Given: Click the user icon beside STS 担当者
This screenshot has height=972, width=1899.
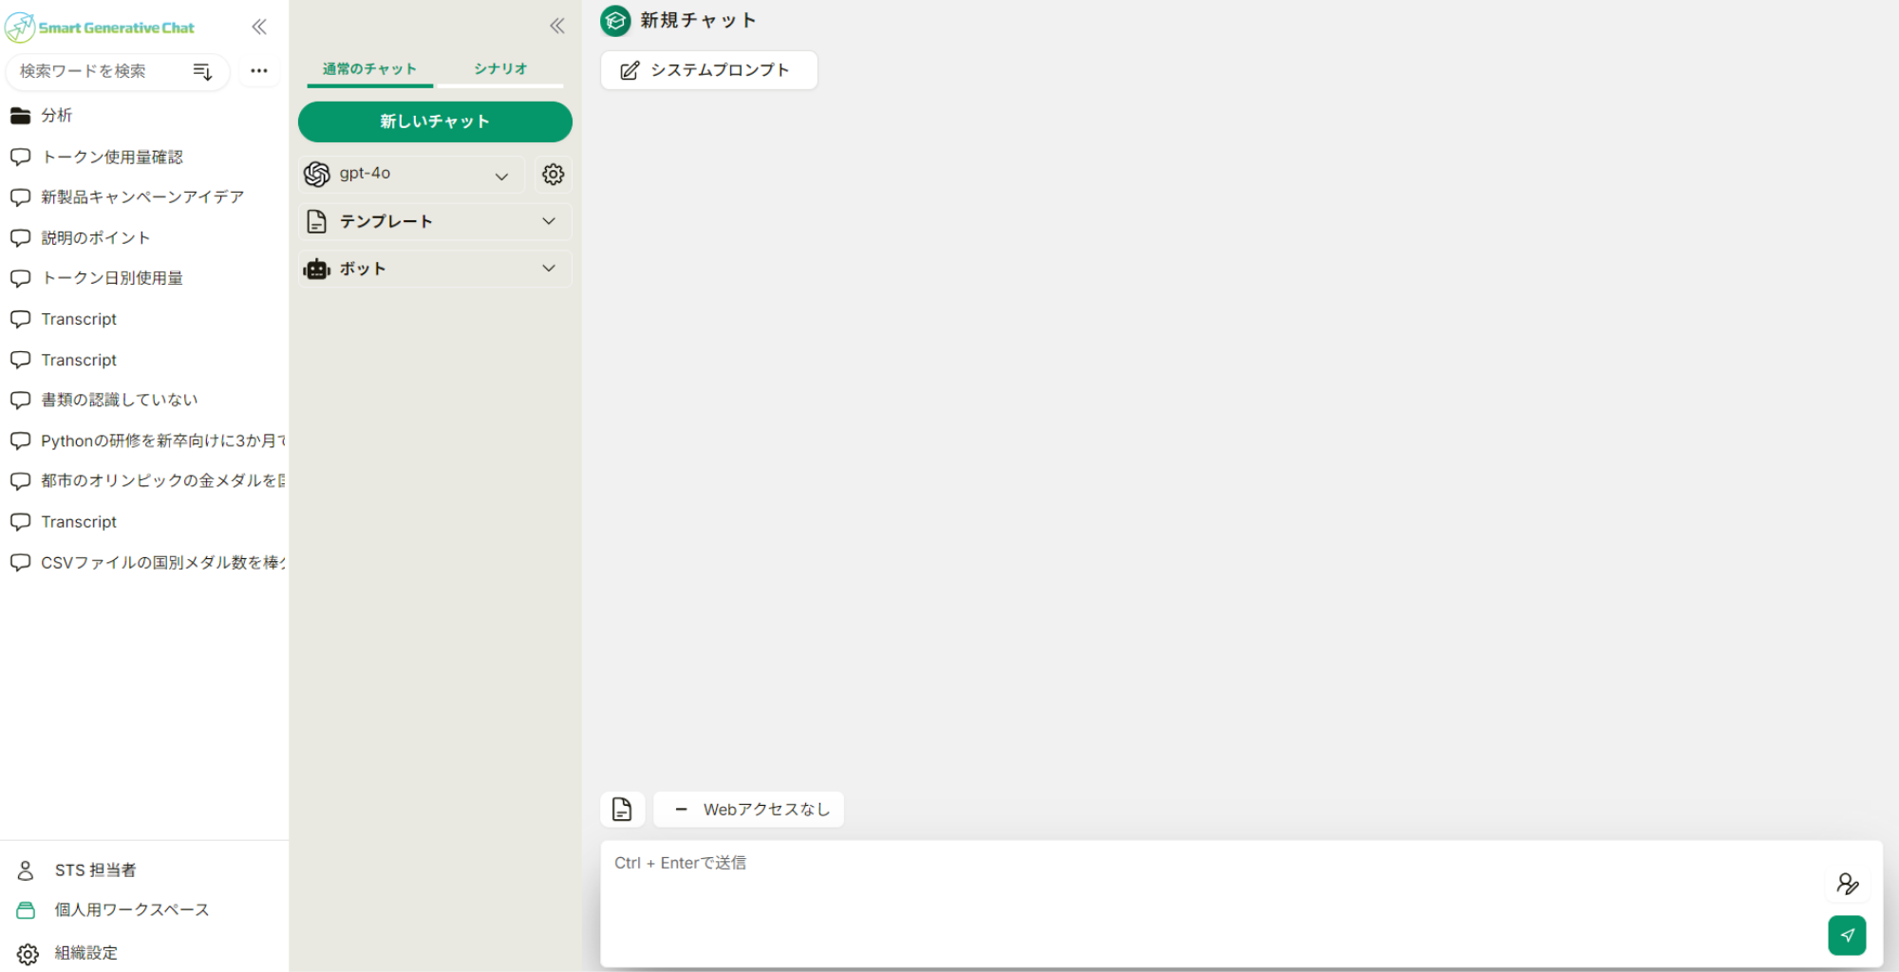Looking at the screenshot, I should 26,869.
